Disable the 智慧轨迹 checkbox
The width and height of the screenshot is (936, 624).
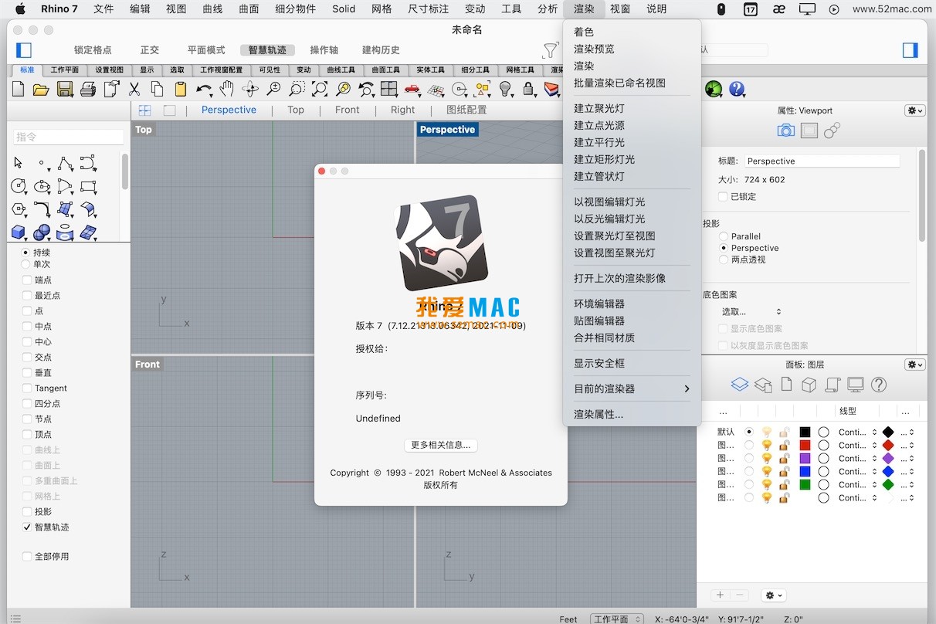point(26,527)
